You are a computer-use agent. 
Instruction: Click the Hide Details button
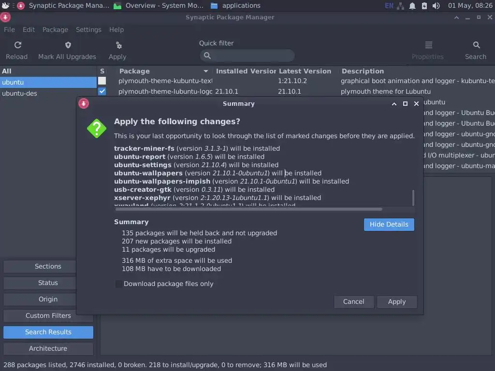389,225
